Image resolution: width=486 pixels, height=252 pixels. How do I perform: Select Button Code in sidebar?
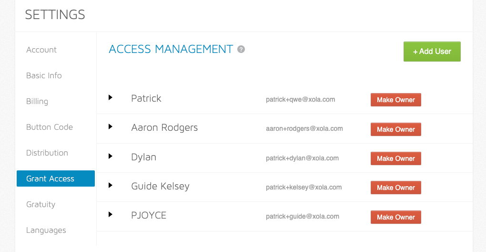pyautogui.click(x=50, y=127)
